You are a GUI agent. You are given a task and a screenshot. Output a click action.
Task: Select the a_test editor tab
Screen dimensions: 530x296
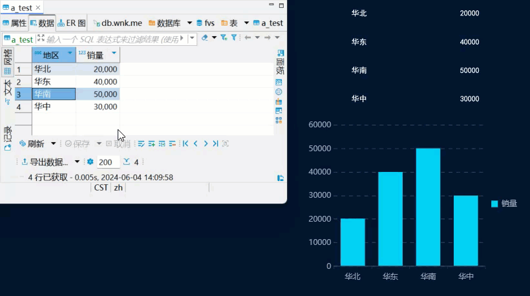tap(21, 8)
